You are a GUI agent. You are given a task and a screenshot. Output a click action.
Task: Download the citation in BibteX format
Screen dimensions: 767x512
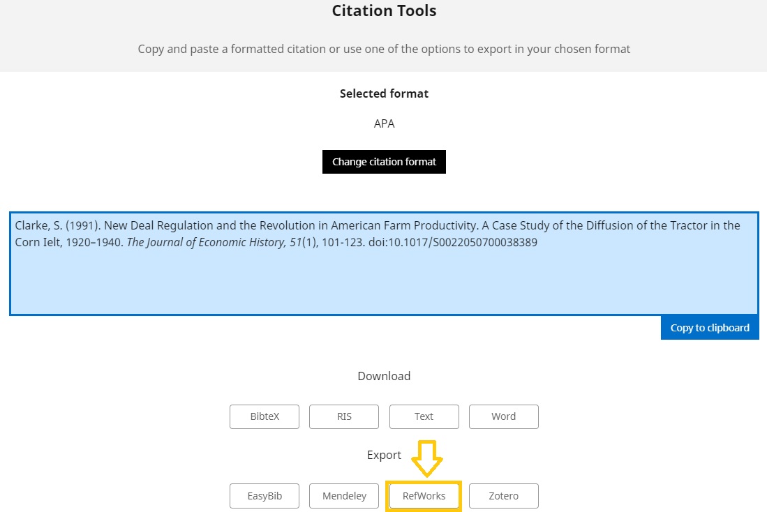[264, 416]
